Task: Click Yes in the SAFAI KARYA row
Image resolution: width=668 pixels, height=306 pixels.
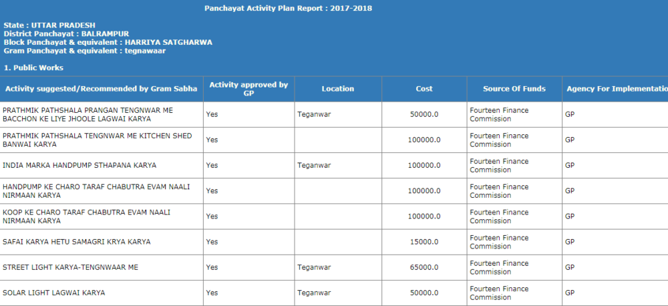Action: pos(212,242)
